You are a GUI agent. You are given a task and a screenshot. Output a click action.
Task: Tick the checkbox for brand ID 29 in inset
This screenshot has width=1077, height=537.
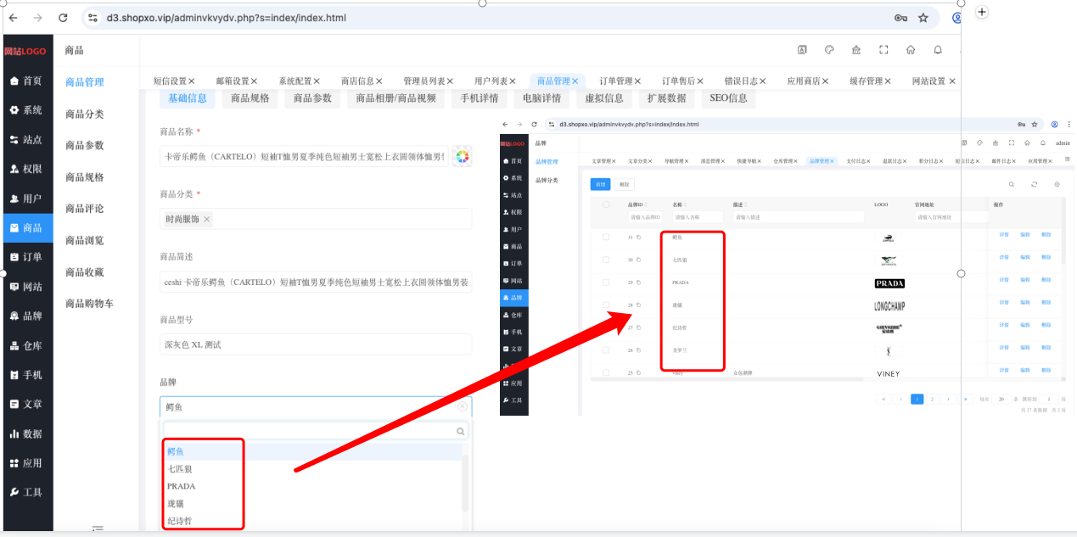tap(606, 282)
